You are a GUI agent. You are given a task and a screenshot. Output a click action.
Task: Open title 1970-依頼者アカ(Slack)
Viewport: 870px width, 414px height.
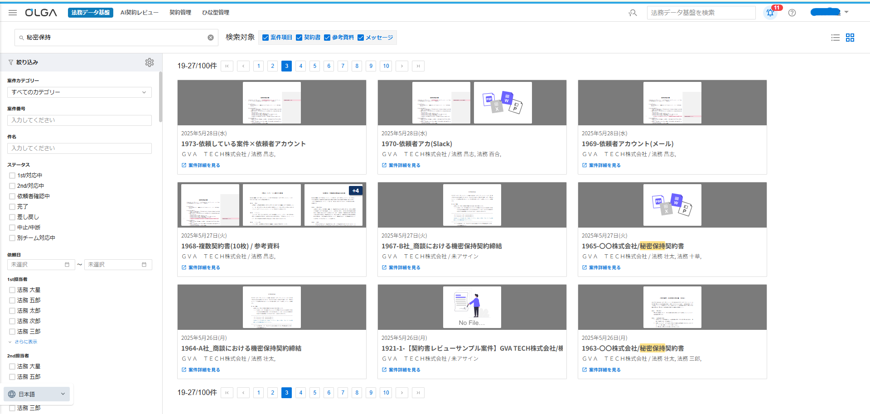click(x=417, y=144)
